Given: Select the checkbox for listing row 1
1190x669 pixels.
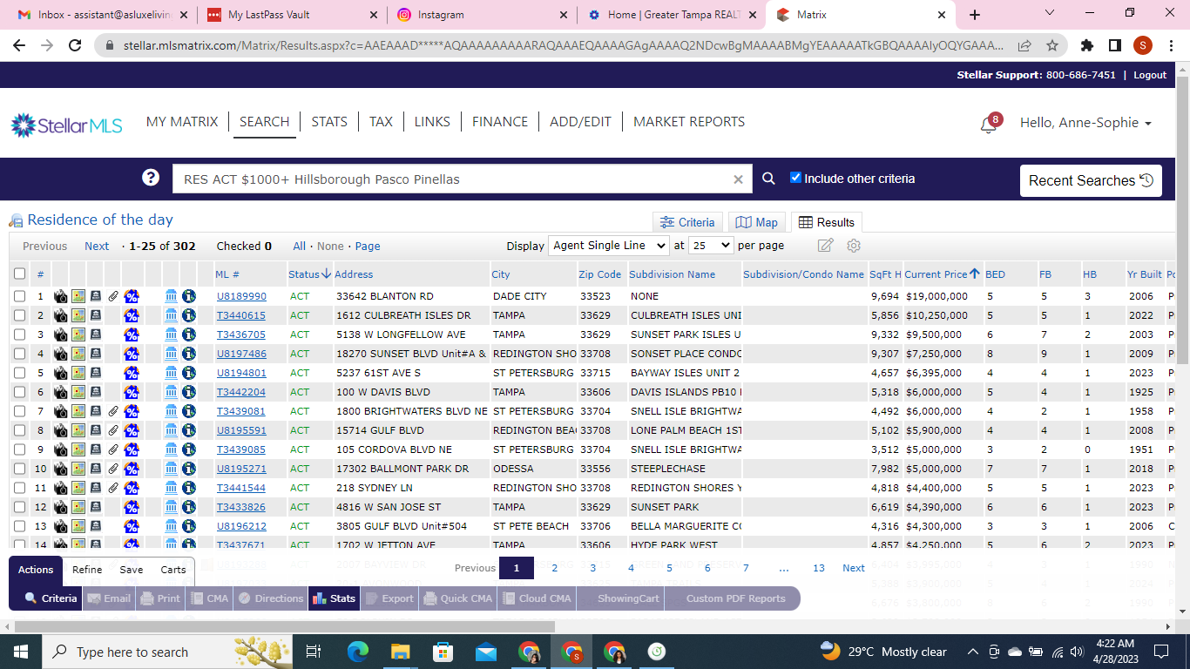Looking at the screenshot, I should click(x=20, y=296).
